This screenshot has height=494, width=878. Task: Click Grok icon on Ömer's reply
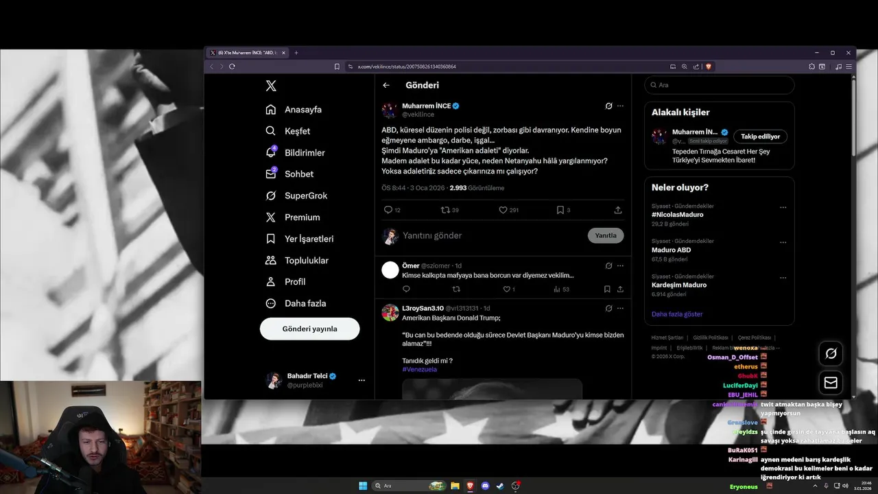click(608, 266)
